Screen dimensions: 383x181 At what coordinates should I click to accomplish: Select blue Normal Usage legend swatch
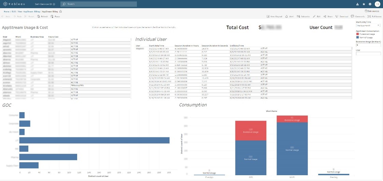pos(358,37)
